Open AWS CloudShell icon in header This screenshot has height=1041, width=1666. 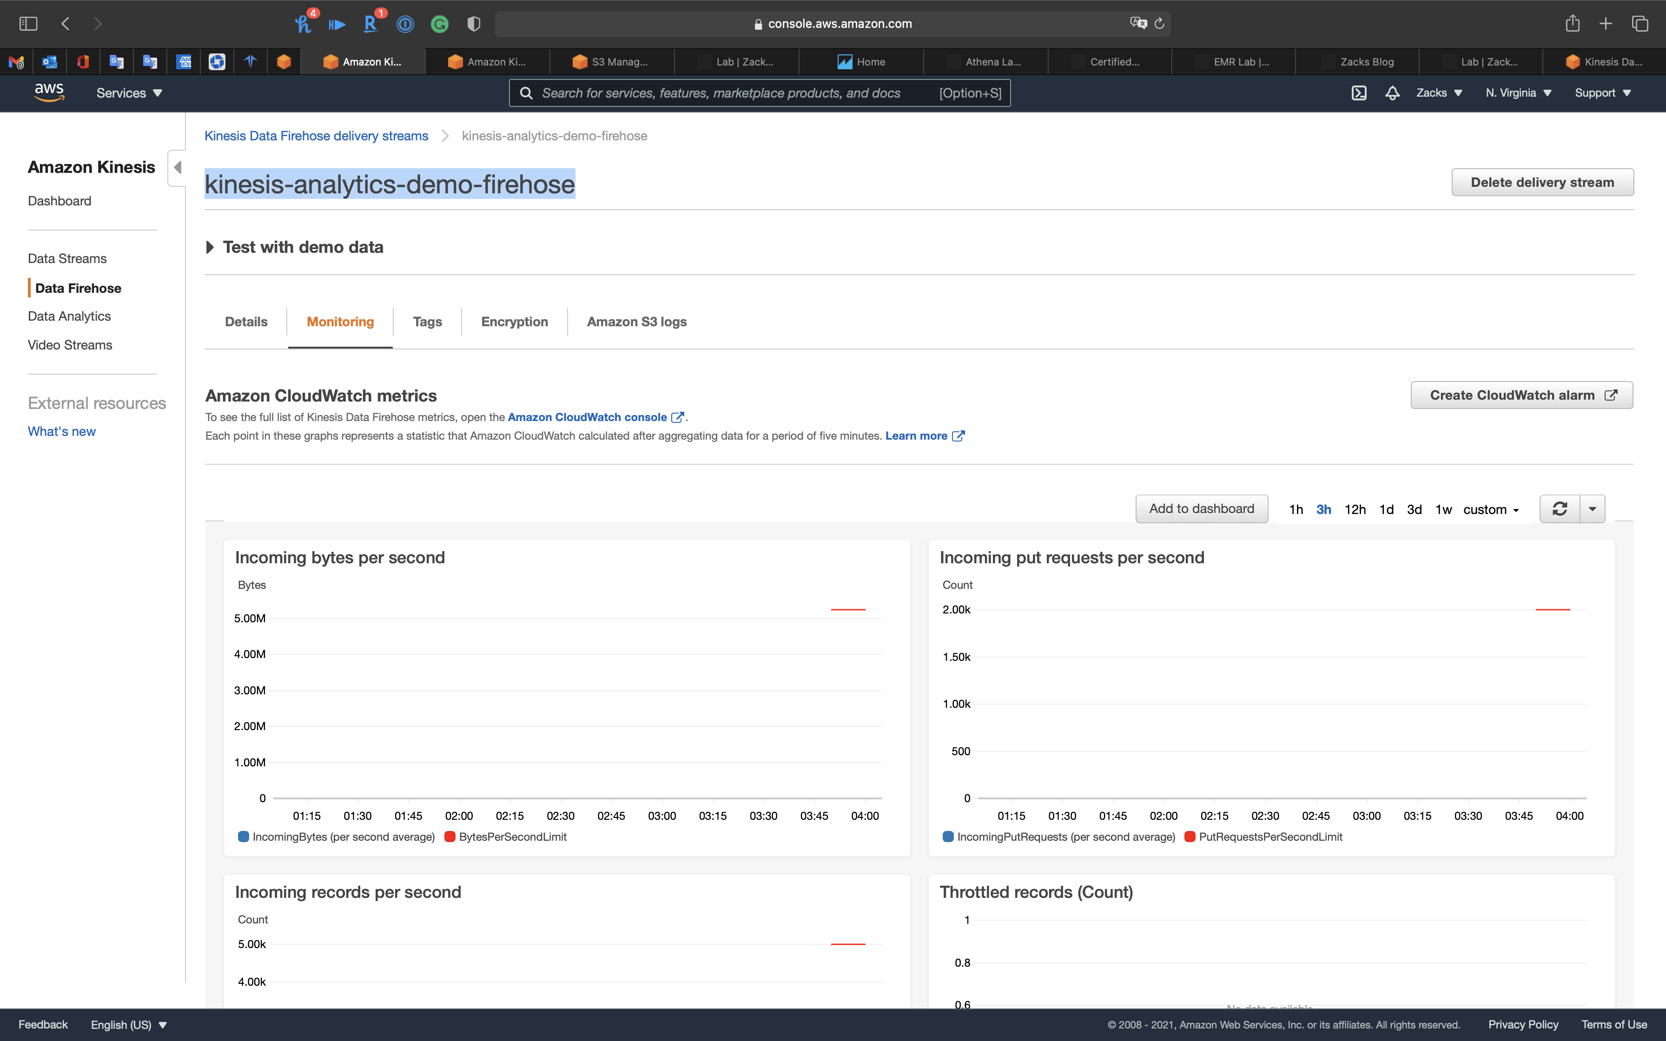[1358, 93]
